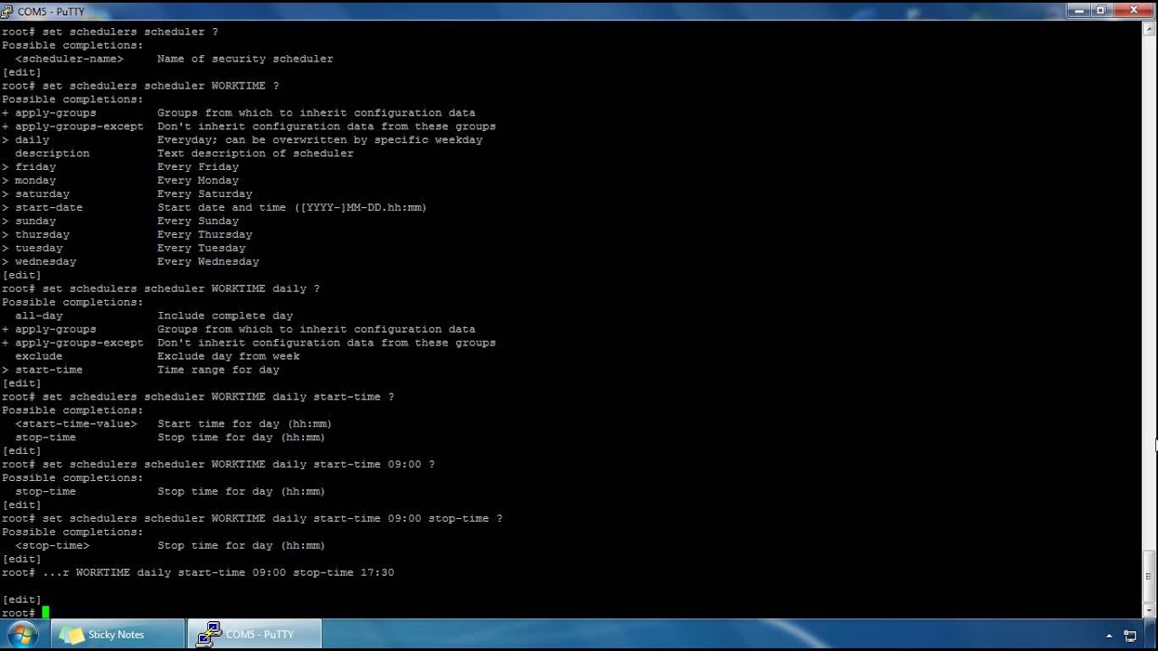Click the 'exclude' completion entry
This screenshot has width=1158, height=651.
coord(39,356)
